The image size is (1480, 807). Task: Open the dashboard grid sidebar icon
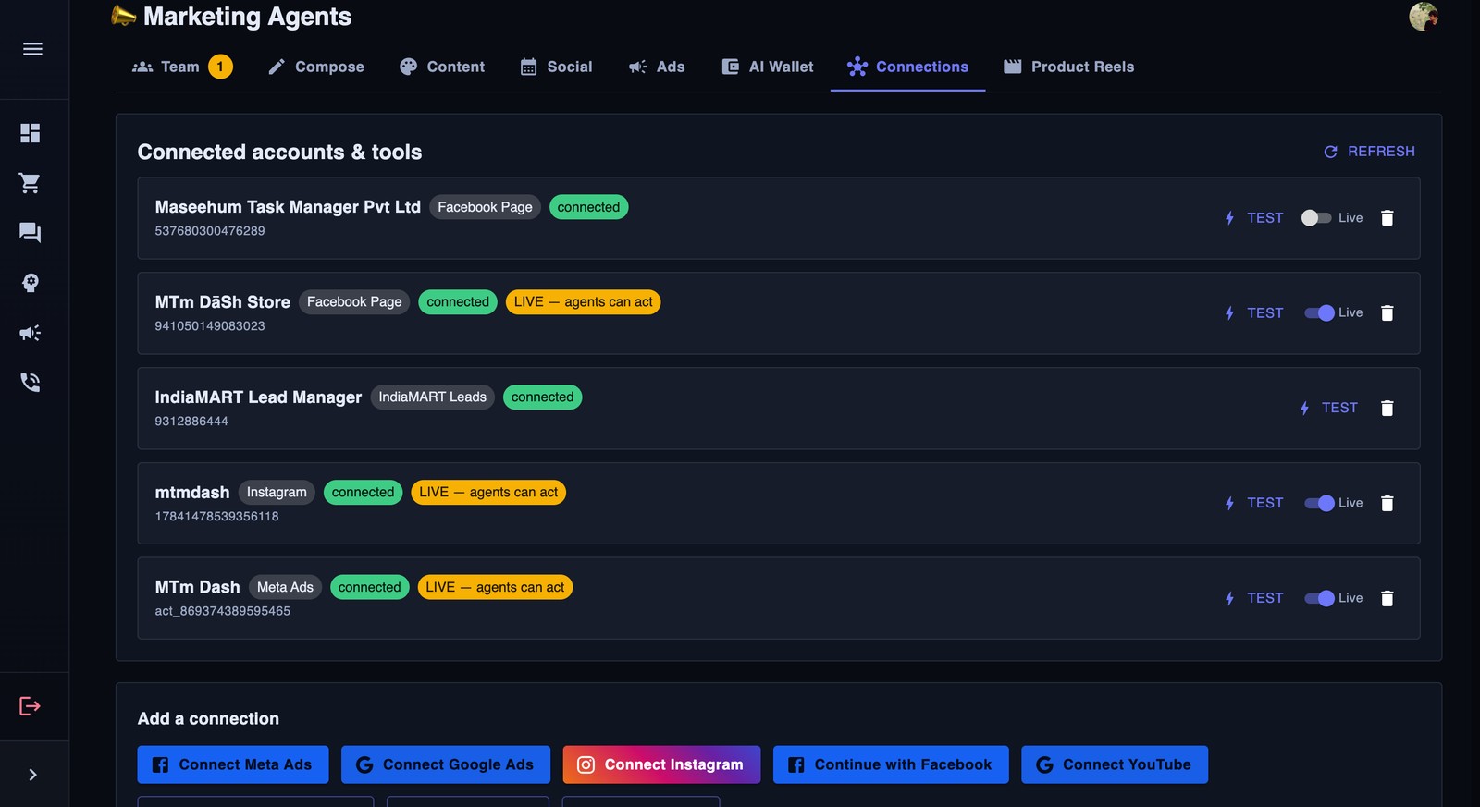coord(31,133)
